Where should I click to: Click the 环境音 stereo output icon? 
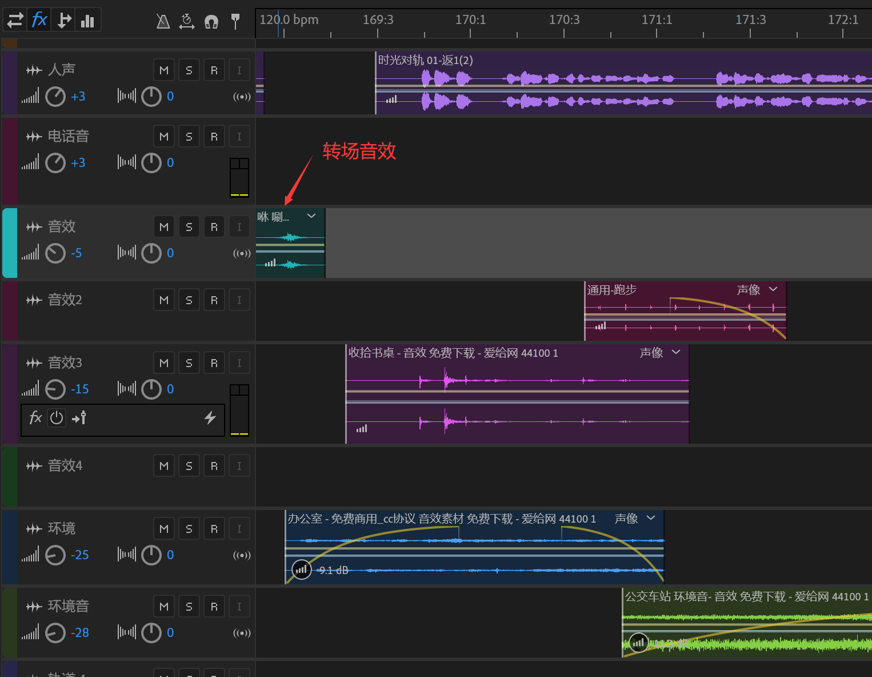point(242,633)
